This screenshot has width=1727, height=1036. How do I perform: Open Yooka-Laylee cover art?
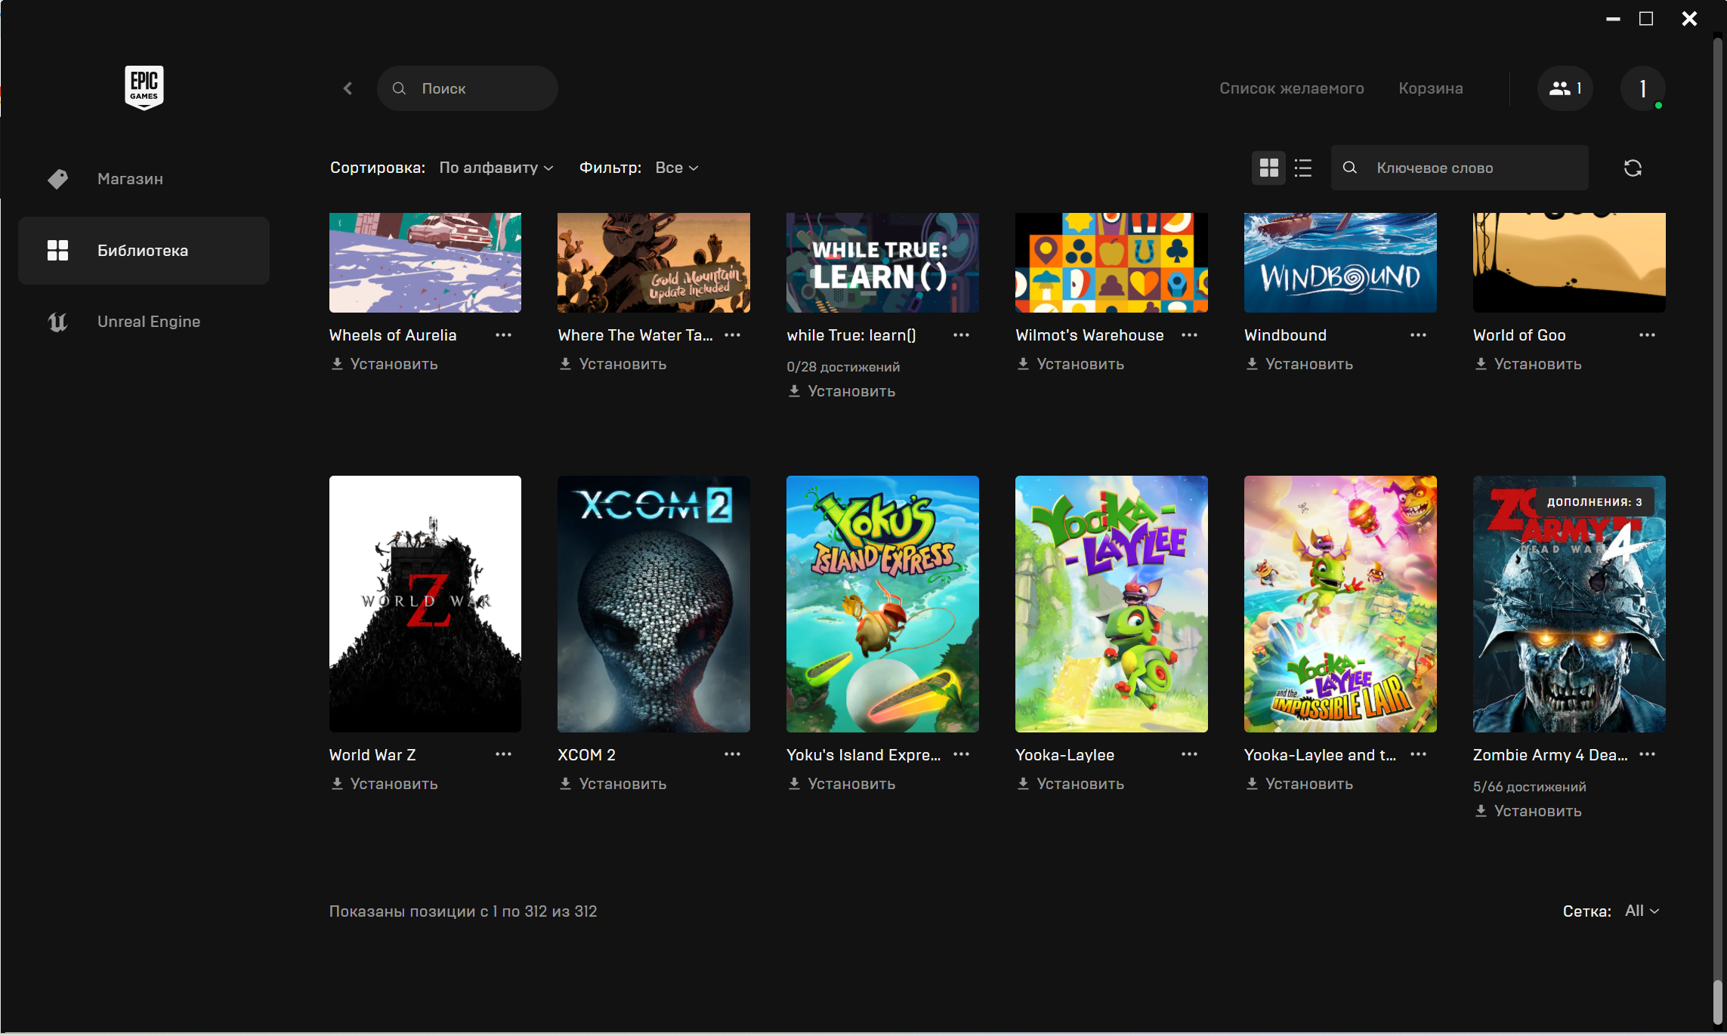point(1111,604)
